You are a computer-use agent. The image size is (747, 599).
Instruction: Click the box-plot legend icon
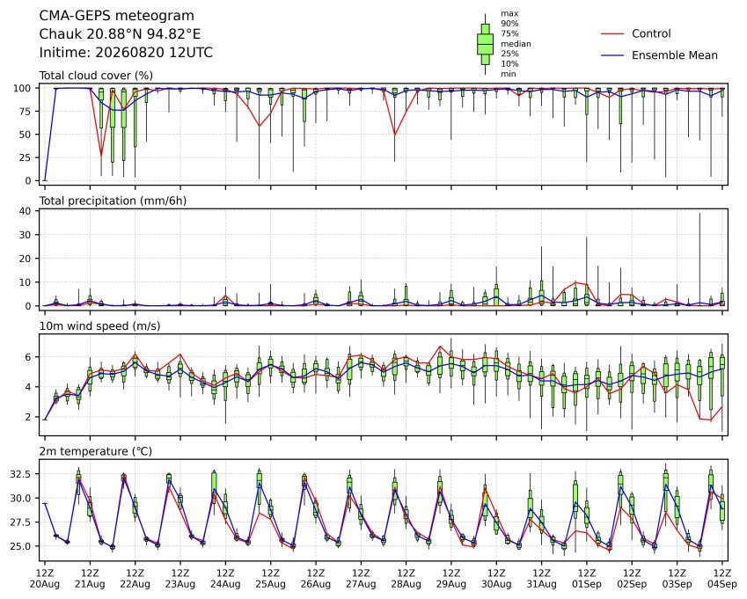(x=485, y=44)
